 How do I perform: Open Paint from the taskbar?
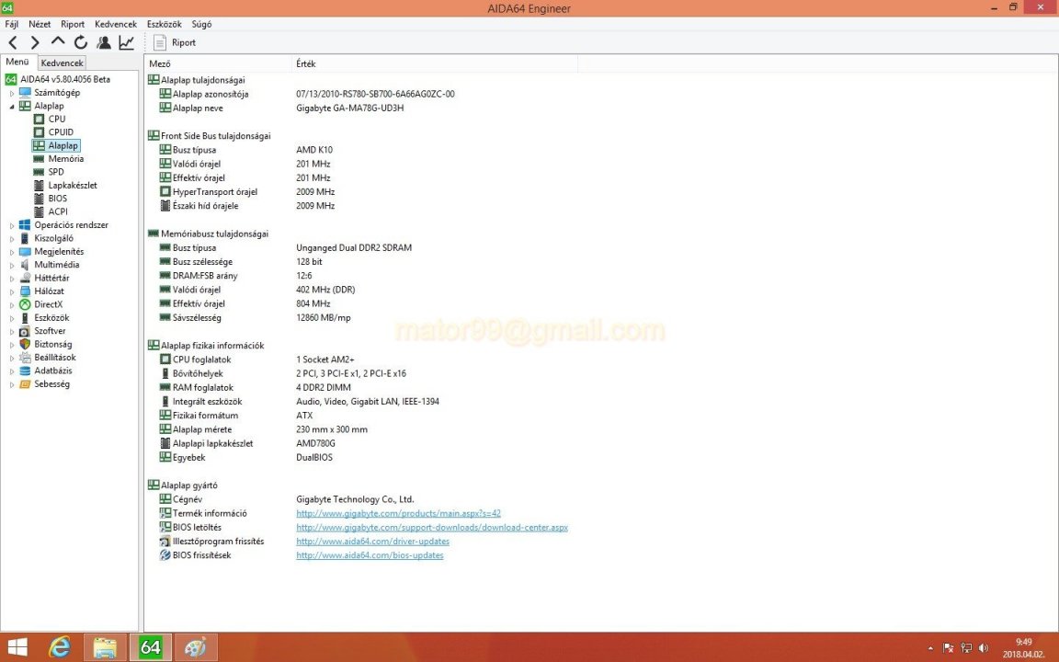(x=196, y=647)
